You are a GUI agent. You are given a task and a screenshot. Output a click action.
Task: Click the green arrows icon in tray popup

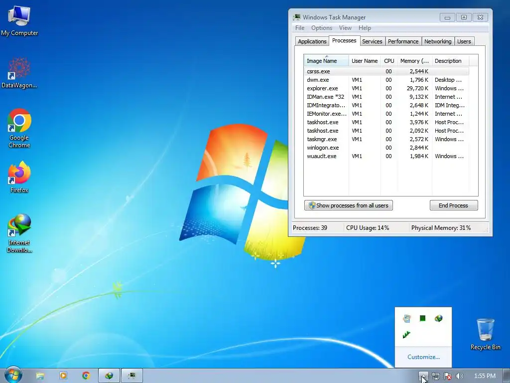[x=406, y=335]
